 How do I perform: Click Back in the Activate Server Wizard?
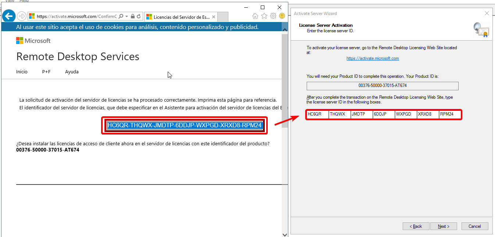click(x=416, y=226)
